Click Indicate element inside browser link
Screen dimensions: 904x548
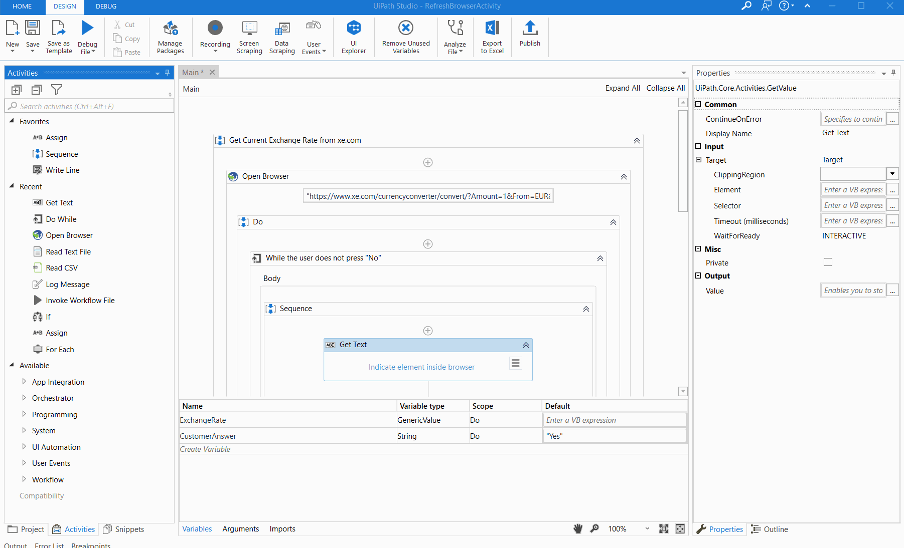click(421, 367)
